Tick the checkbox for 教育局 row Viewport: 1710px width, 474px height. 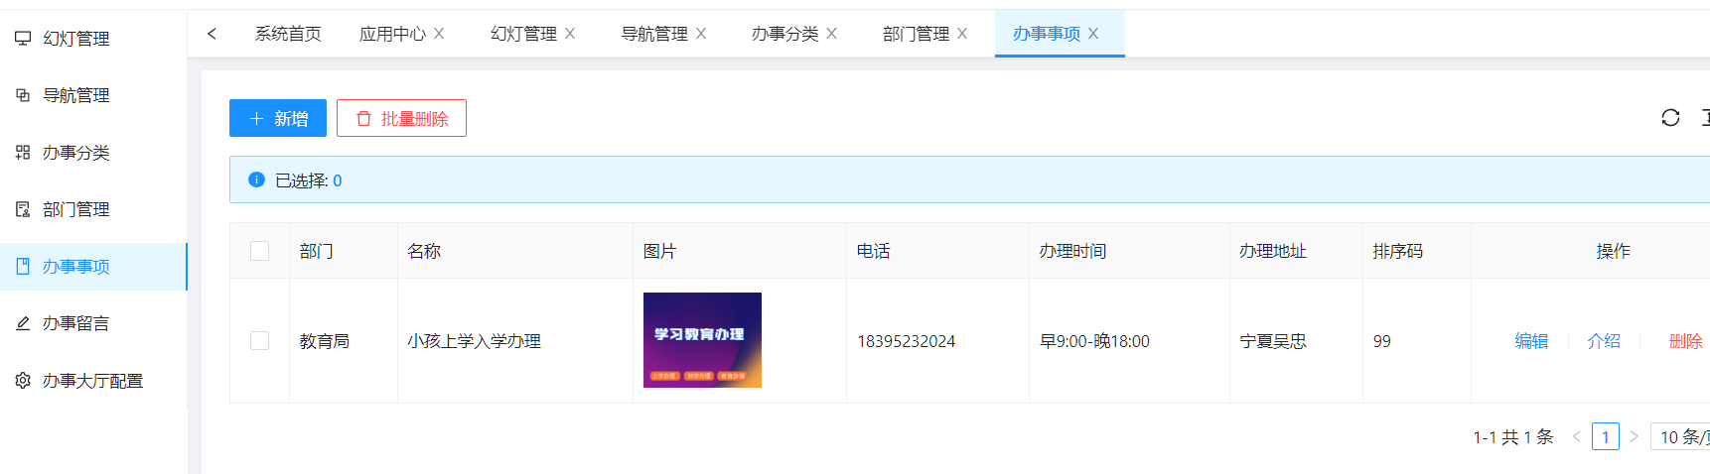pyautogui.click(x=260, y=340)
